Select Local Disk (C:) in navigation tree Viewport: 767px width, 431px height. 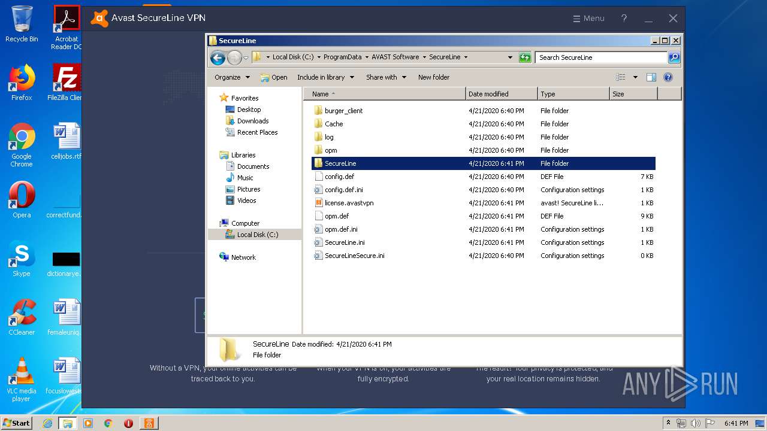[257, 235]
